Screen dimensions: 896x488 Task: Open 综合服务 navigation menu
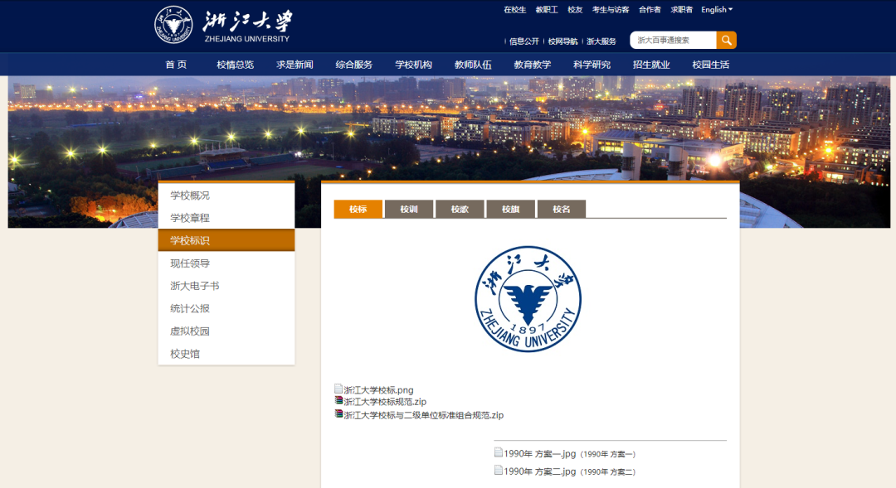(x=353, y=65)
